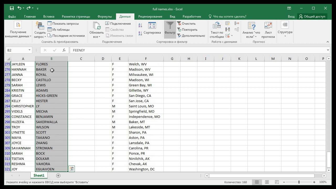336x189 pixels.
Task: Open Дополнительно (Advanced) filter
Action: click(191, 36)
